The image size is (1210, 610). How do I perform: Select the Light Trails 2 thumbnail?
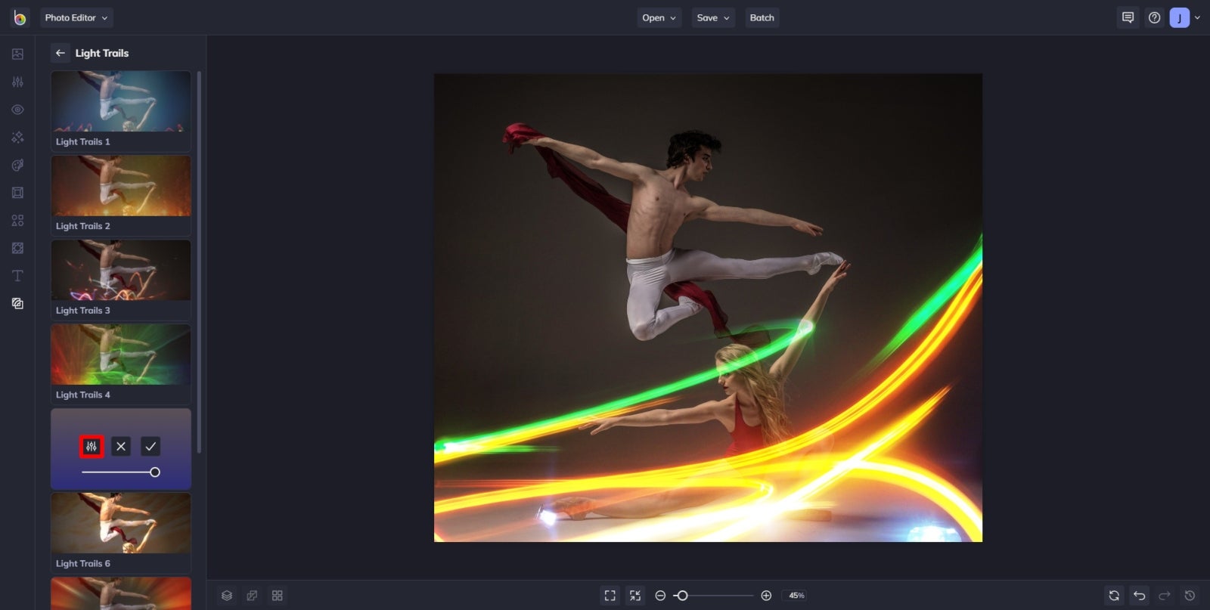coord(121,196)
